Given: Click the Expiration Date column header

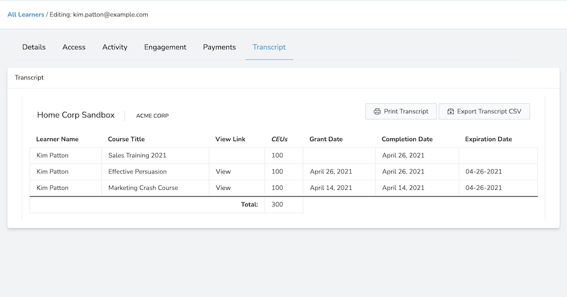Looking at the screenshot, I should (x=489, y=139).
